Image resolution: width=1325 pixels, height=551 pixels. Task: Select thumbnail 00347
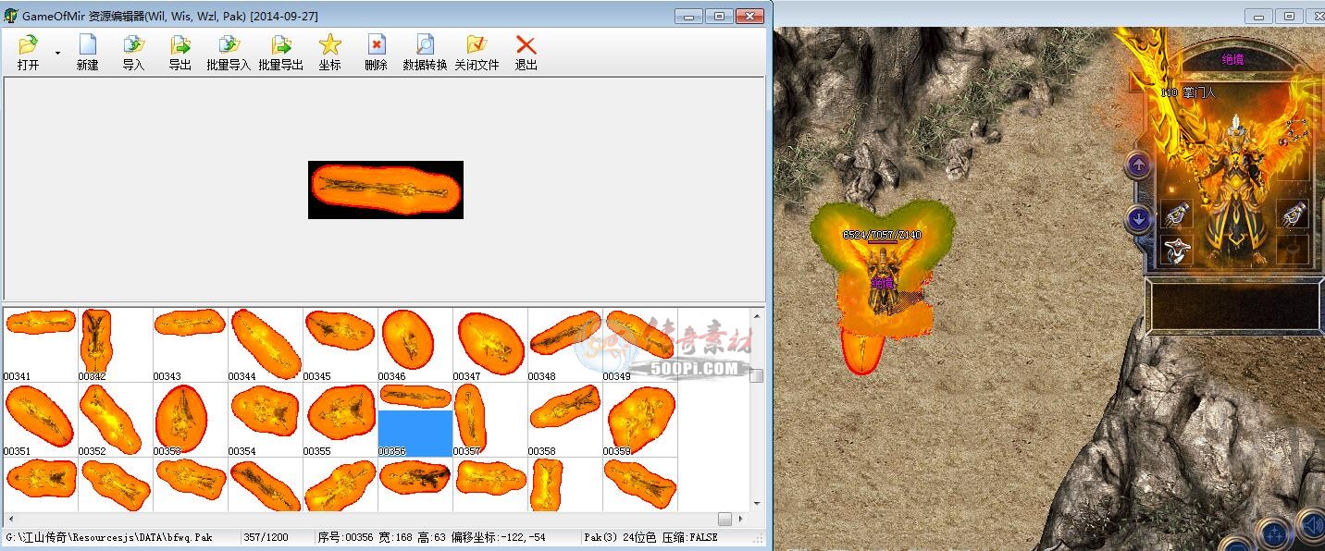pyautogui.click(x=489, y=344)
